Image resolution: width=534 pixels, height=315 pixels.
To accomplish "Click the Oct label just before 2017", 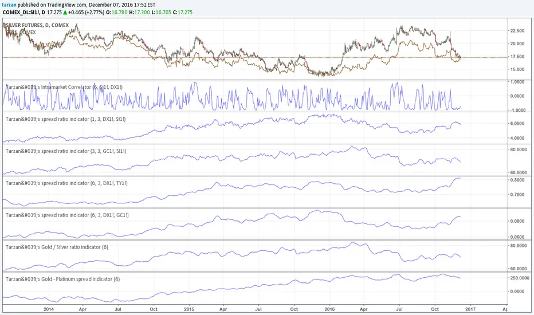I will [x=435, y=309].
